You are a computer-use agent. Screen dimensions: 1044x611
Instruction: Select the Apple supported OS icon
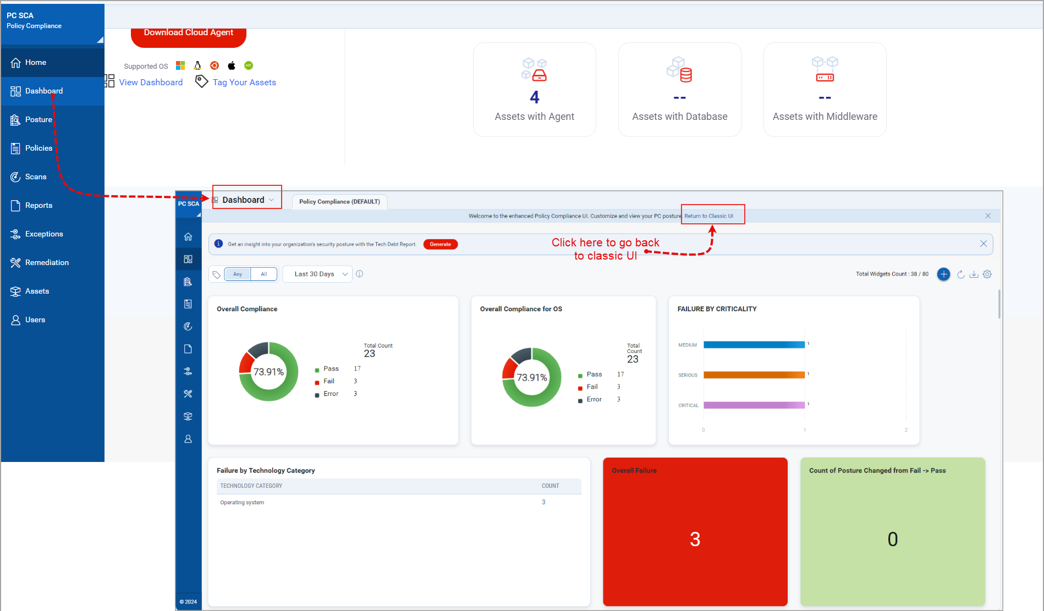tap(232, 65)
